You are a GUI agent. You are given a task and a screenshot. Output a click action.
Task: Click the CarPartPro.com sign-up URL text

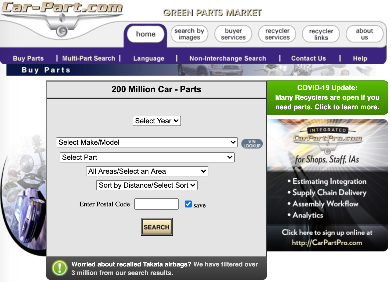[327, 243]
